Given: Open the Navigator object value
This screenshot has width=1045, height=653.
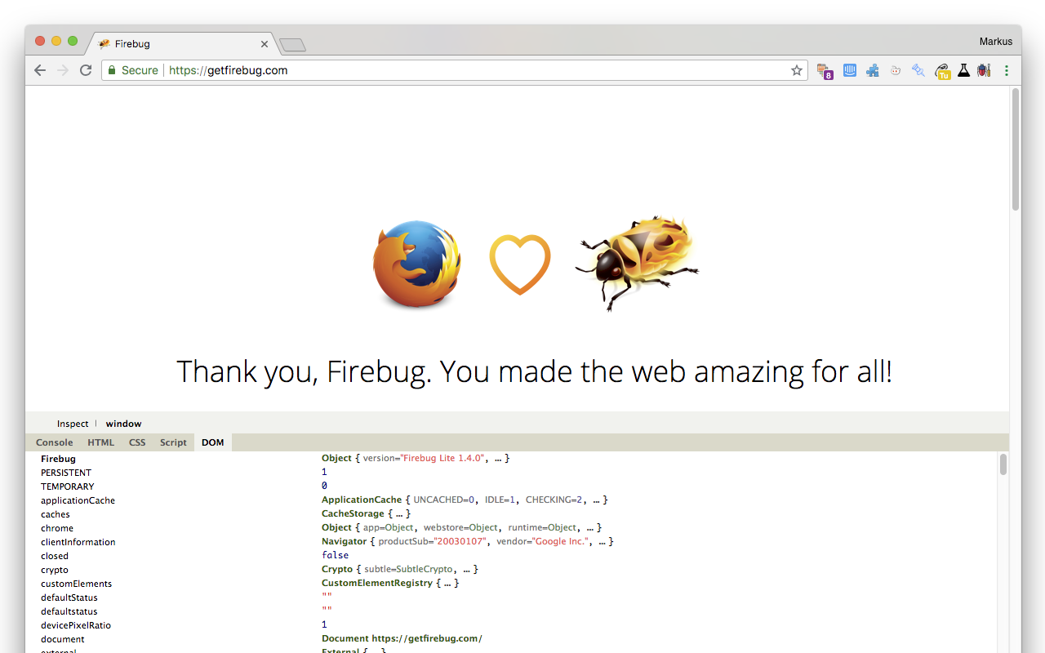Looking at the screenshot, I should (467, 541).
